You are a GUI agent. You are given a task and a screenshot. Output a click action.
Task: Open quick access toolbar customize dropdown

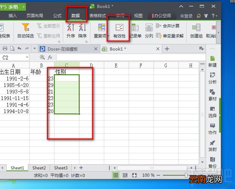click(35, 48)
